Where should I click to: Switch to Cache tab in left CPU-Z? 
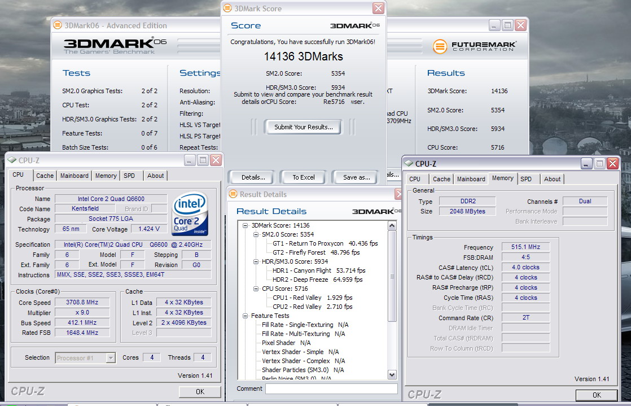click(45, 176)
